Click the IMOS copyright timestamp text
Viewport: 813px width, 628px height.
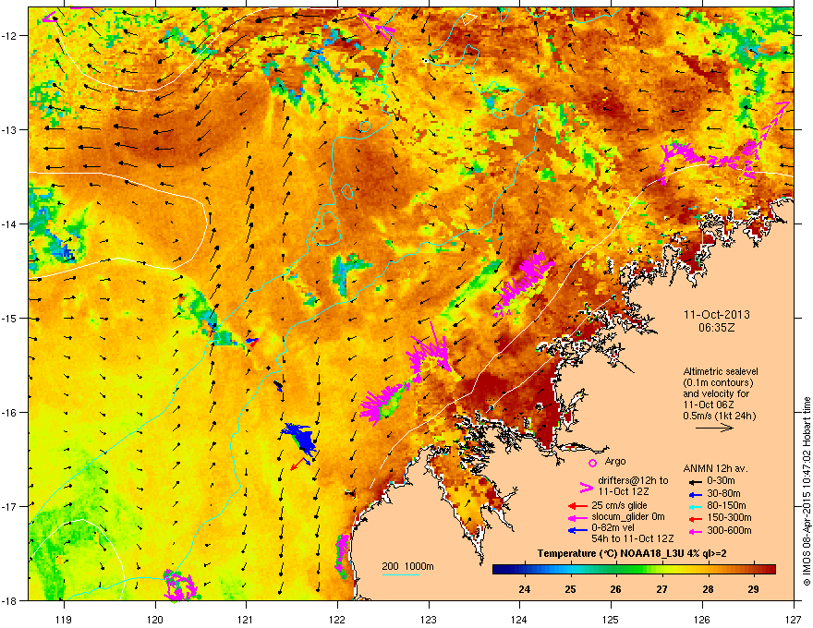click(x=807, y=491)
